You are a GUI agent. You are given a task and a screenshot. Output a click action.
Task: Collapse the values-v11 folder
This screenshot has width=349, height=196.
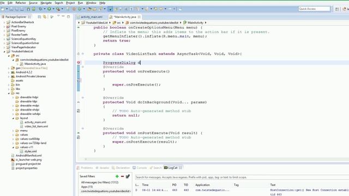pyautogui.click(x=13, y=148)
